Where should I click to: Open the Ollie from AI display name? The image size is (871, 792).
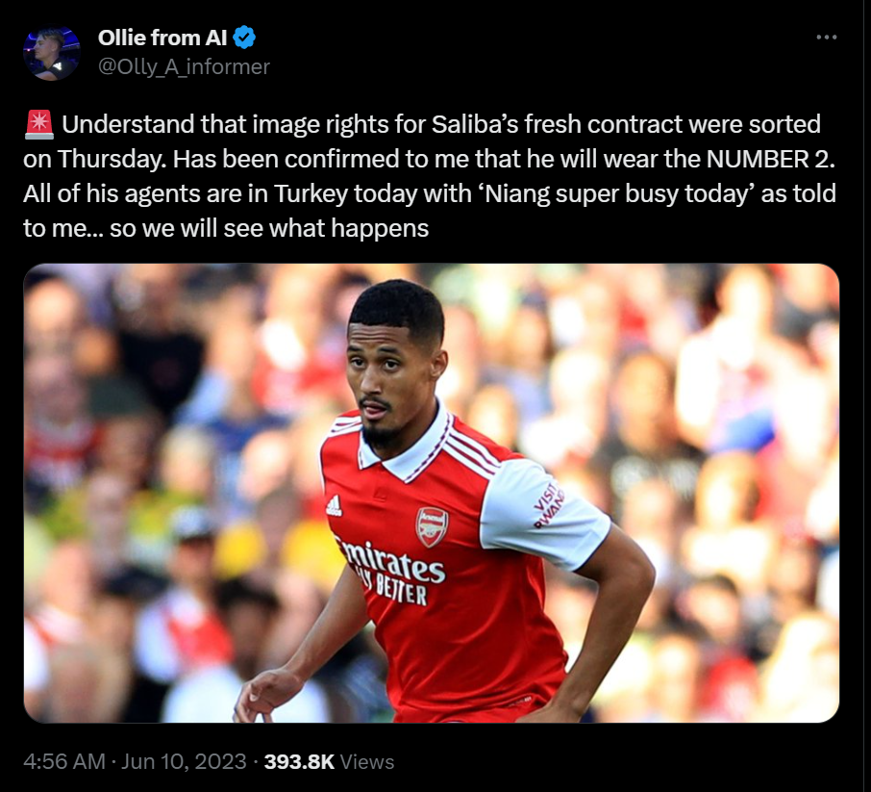(162, 38)
